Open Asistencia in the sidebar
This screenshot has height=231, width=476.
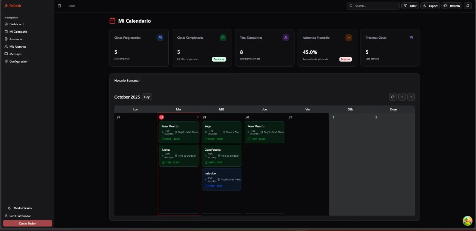[16, 39]
